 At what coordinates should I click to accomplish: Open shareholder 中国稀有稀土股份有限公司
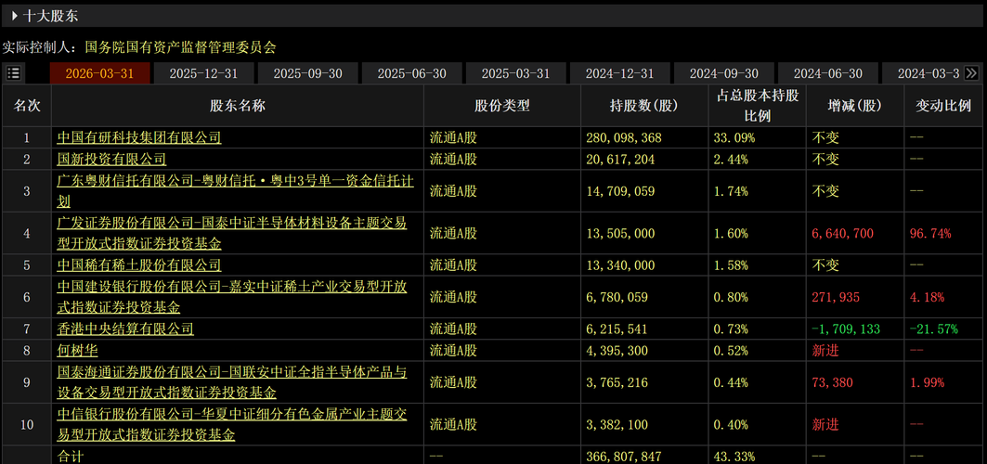(139, 265)
